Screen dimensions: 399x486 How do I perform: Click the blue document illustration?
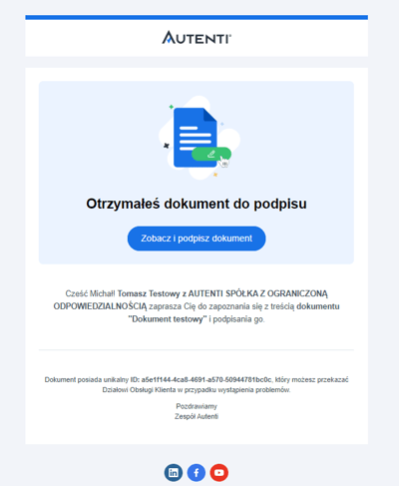click(196, 138)
